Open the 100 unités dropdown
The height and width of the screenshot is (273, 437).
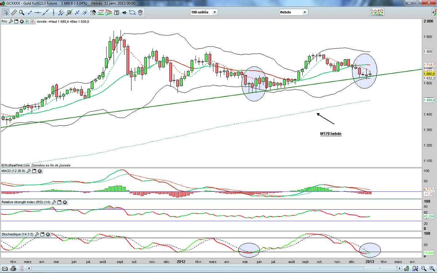click(204, 12)
